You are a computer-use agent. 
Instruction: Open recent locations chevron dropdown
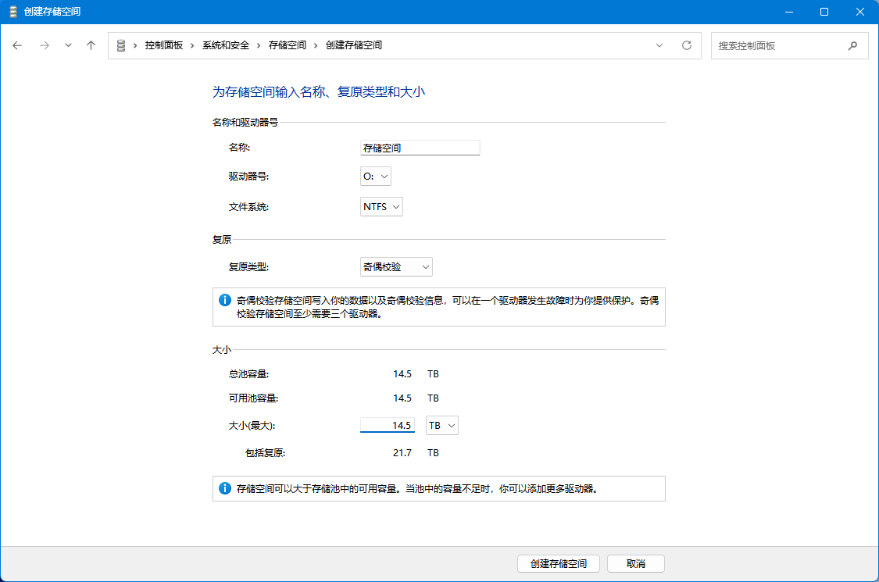click(68, 45)
